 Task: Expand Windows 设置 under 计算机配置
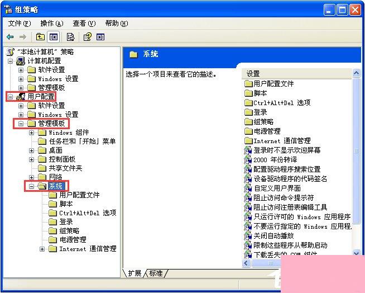click(21, 79)
